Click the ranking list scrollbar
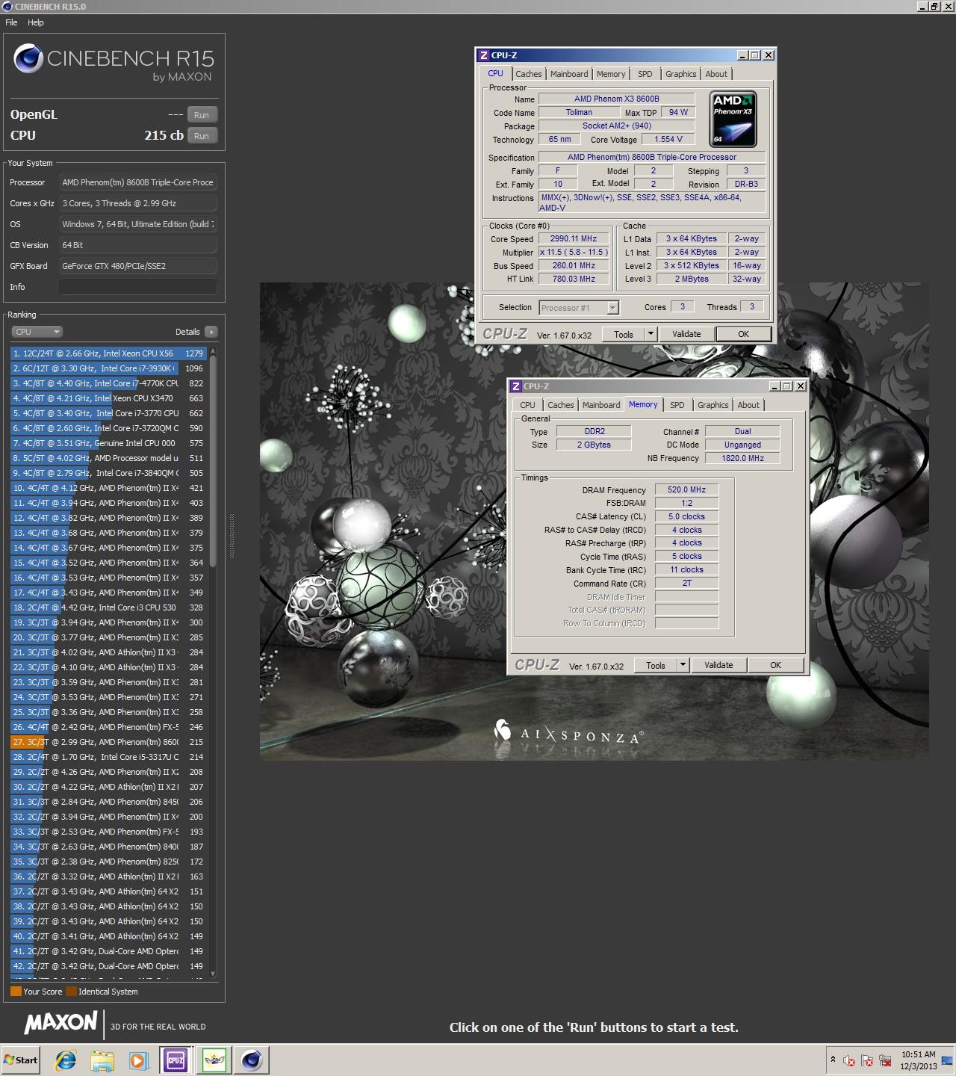Screen dimensions: 956x1076 [x=213, y=463]
